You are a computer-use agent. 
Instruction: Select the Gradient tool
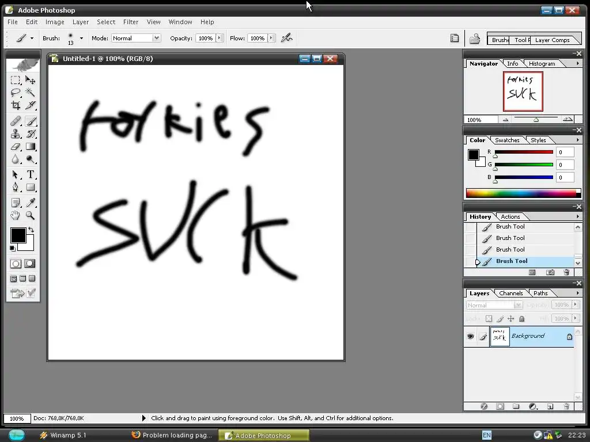click(31, 147)
